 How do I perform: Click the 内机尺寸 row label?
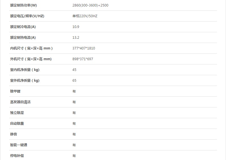(x=31, y=48)
